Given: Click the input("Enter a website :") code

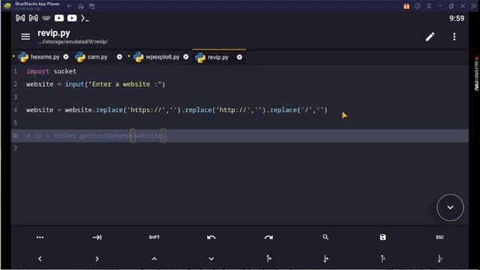Looking at the screenshot, I should 115,84.
